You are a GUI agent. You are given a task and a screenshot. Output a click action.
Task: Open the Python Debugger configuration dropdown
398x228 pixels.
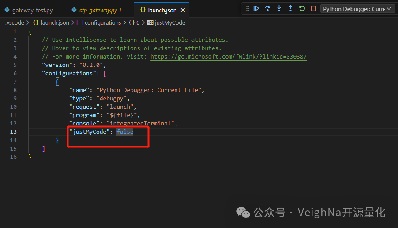coord(357,9)
